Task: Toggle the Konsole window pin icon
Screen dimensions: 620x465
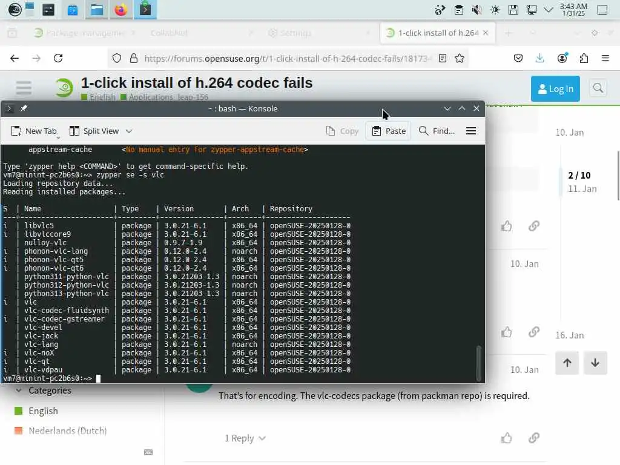Action: pyautogui.click(x=24, y=108)
